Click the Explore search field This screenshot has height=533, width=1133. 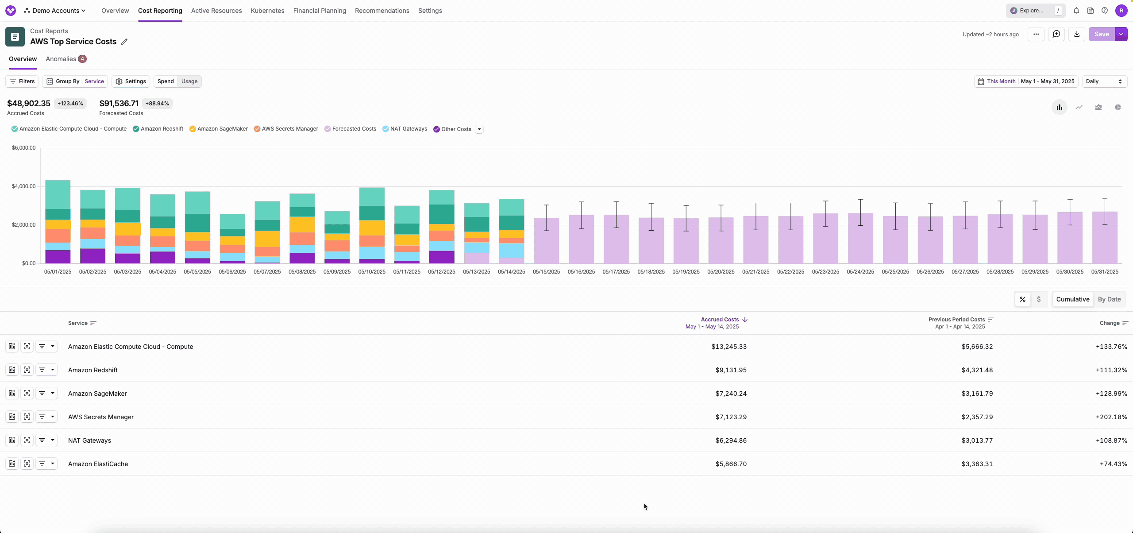tap(1036, 11)
